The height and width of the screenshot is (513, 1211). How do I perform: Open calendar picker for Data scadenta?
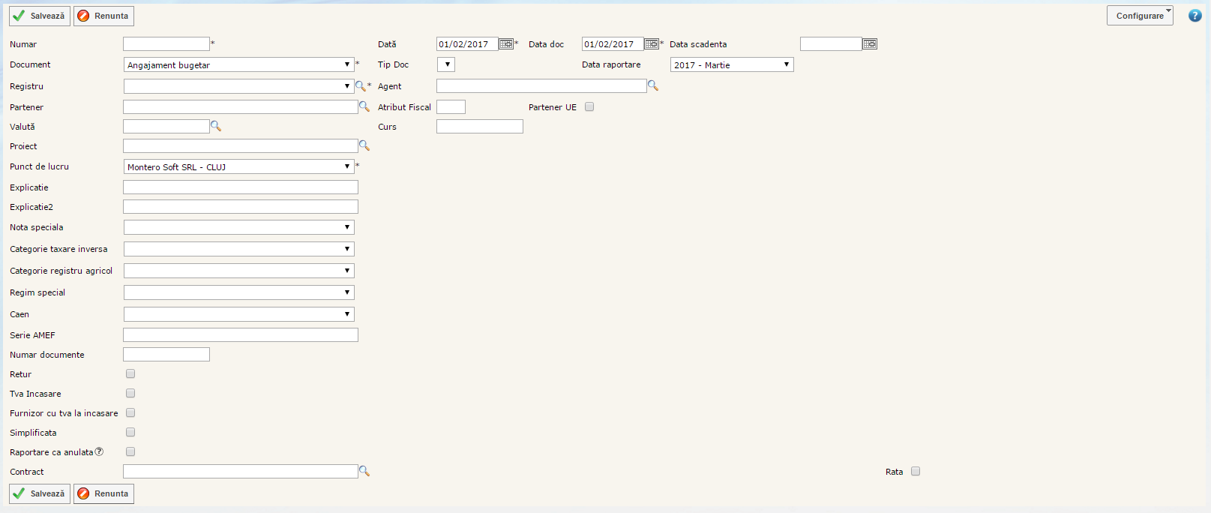tap(869, 44)
